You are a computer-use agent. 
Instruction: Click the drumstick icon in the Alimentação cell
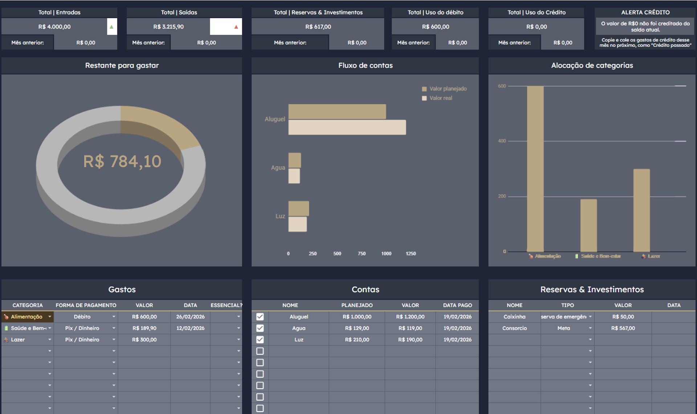(x=6, y=317)
